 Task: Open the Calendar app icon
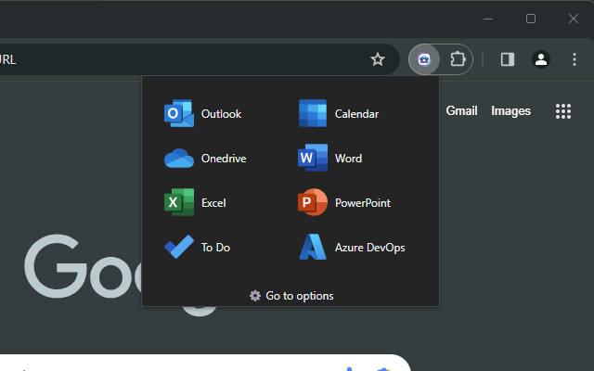[x=313, y=113]
